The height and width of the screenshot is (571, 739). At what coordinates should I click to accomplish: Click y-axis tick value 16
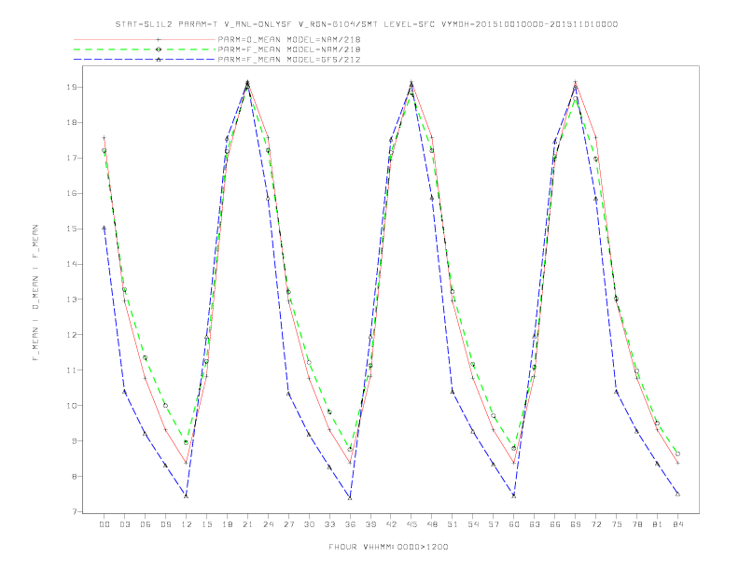72,193
